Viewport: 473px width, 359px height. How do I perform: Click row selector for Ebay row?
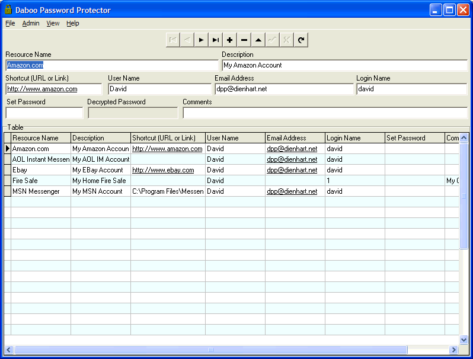coord(8,170)
